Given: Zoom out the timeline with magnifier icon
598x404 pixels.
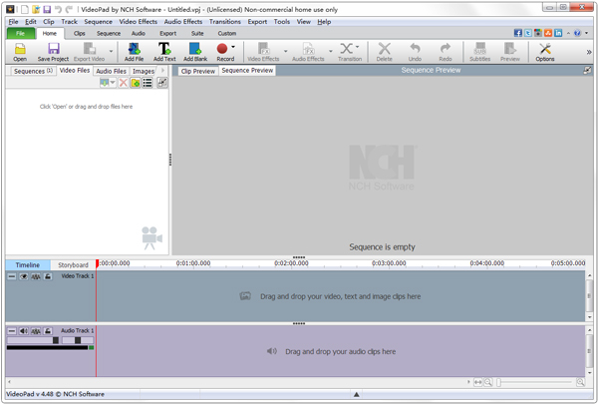Looking at the screenshot, I should [x=487, y=382].
